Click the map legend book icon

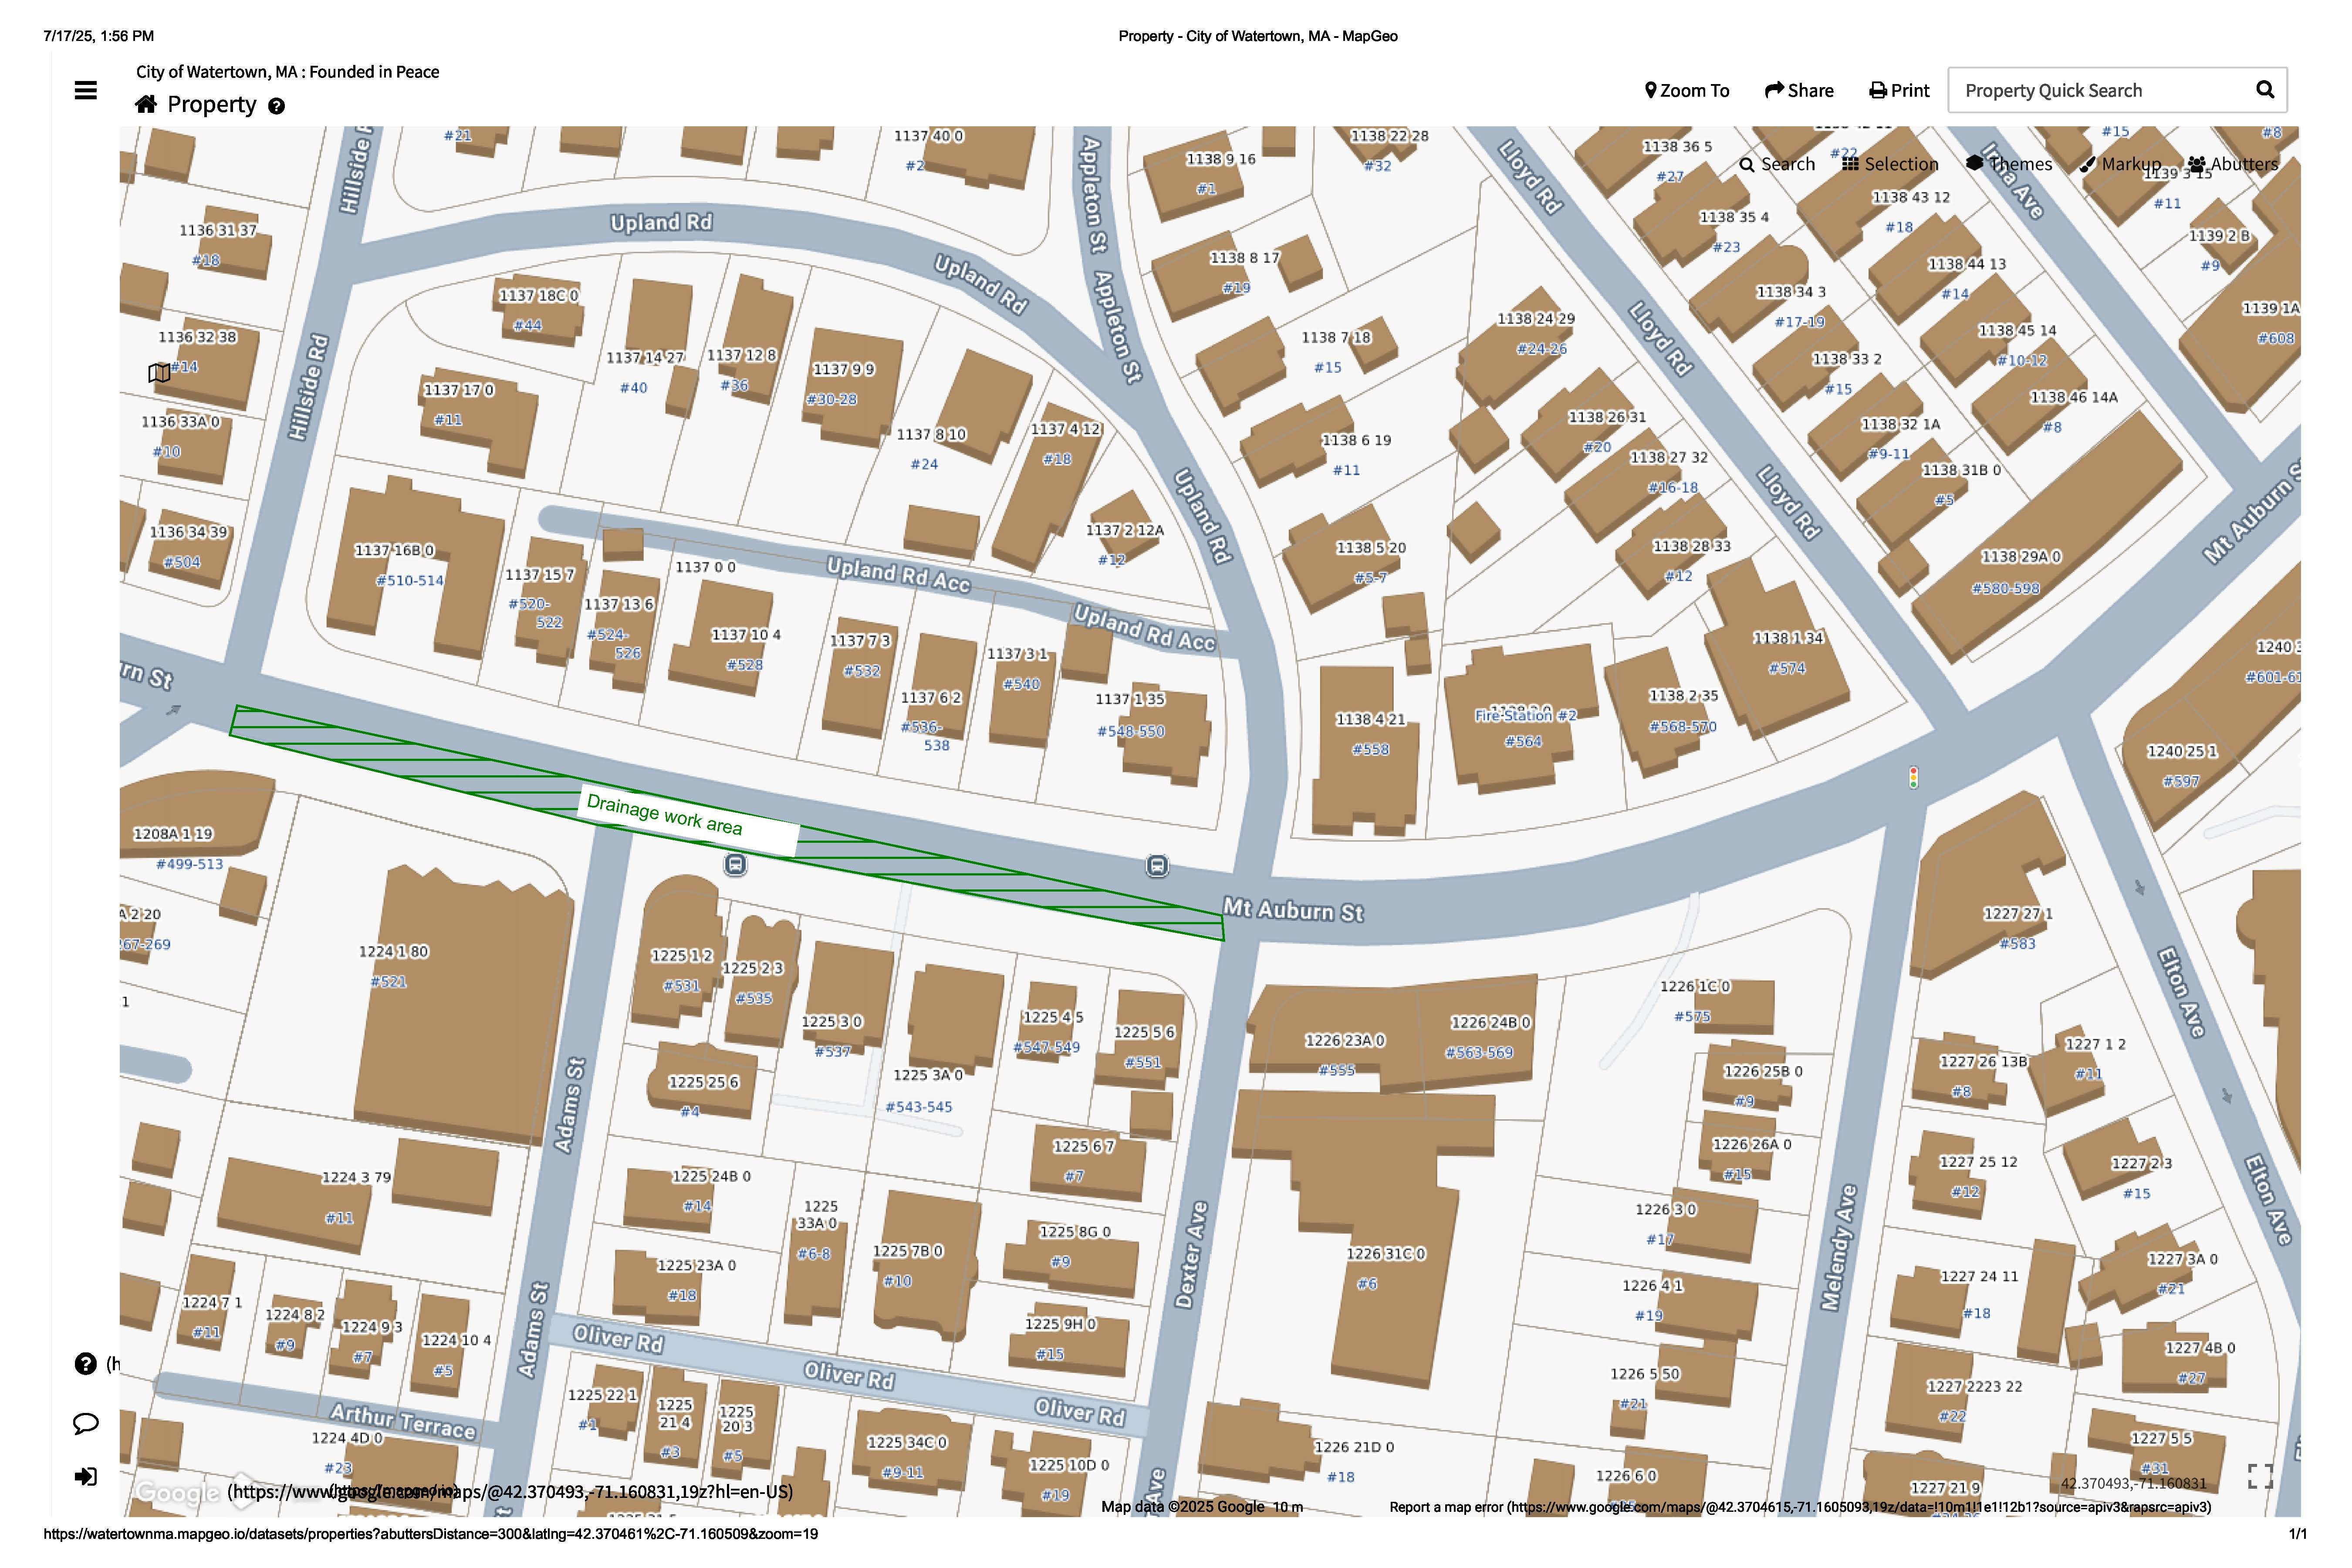coord(159,373)
